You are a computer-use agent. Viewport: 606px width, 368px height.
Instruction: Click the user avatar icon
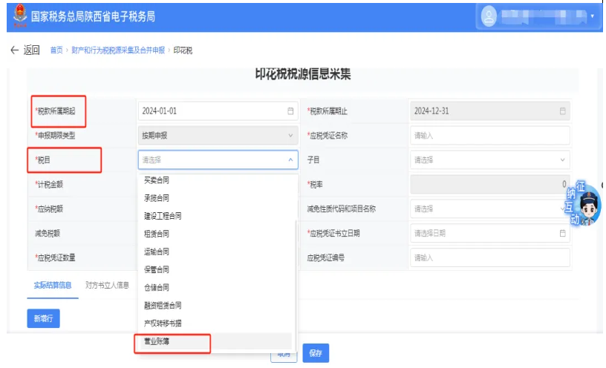click(488, 16)
